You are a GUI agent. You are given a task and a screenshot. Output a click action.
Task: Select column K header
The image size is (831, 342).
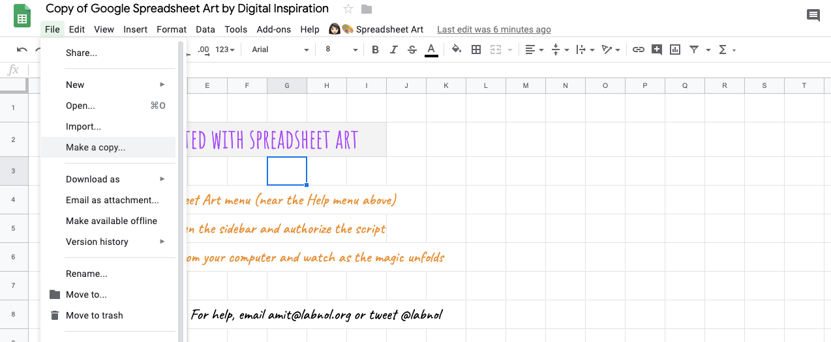[x=446, y=85]
